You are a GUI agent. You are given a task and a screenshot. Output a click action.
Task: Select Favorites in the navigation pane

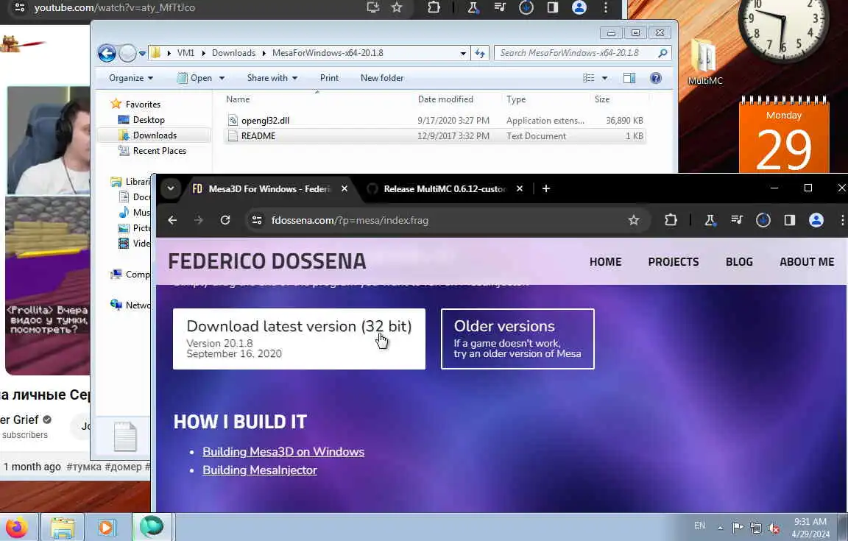tap(143, 104)
